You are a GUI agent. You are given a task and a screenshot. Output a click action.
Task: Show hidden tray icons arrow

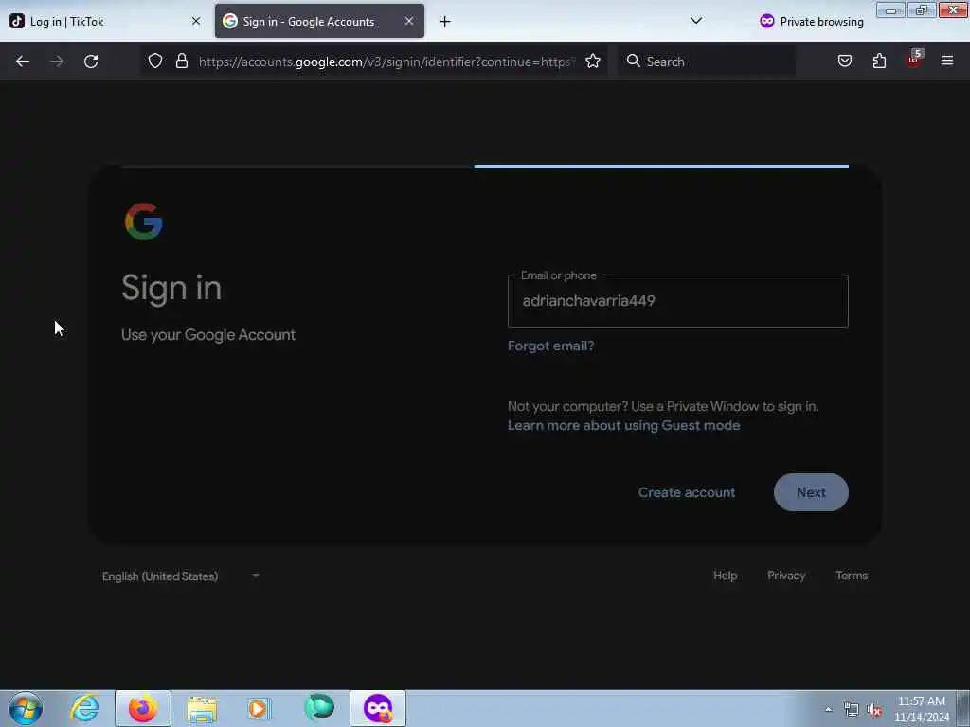[828, 709]
